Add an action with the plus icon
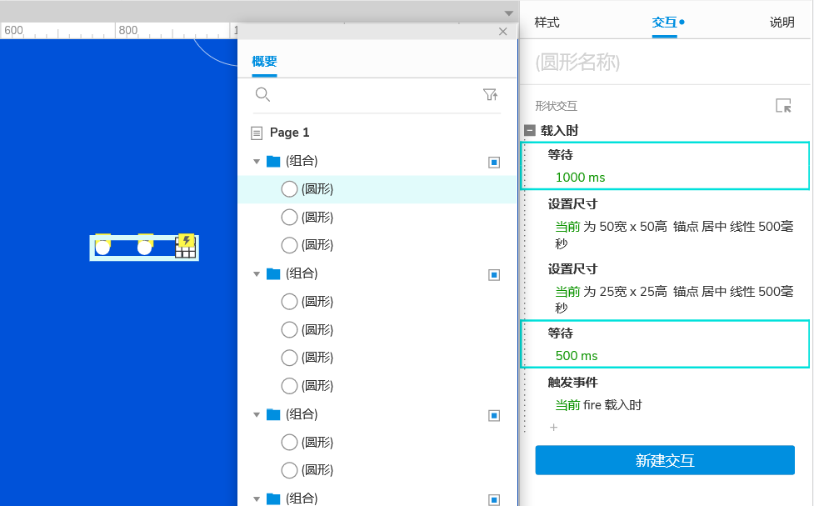Screen dimensions: 814x506 (x=553, y=427)
